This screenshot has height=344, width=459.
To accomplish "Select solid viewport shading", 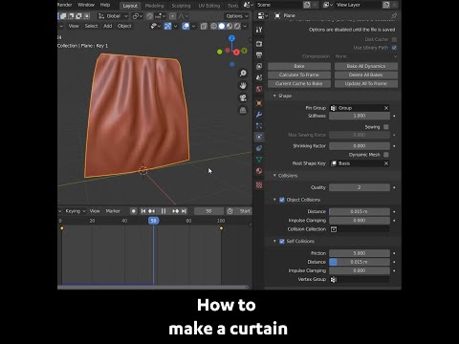I will (x=222, y=26).
